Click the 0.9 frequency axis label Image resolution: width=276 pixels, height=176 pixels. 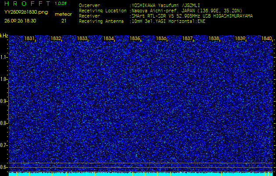[4, 101]
